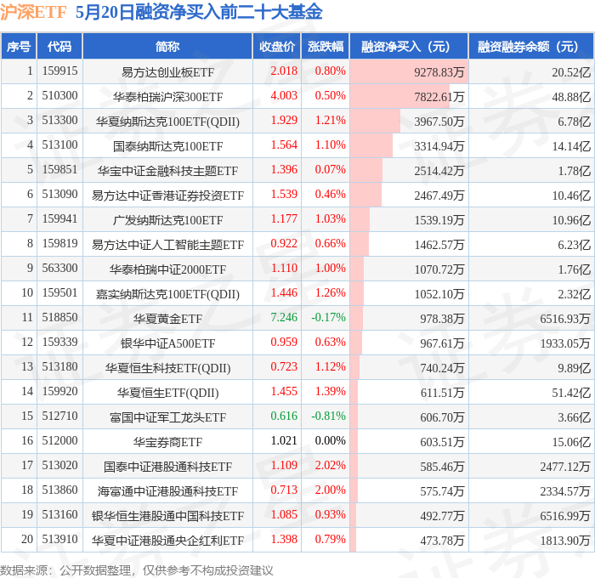Screen dimensions: 595x578
Task: Click change percentage 0.00%
Action: click(330, 441)
